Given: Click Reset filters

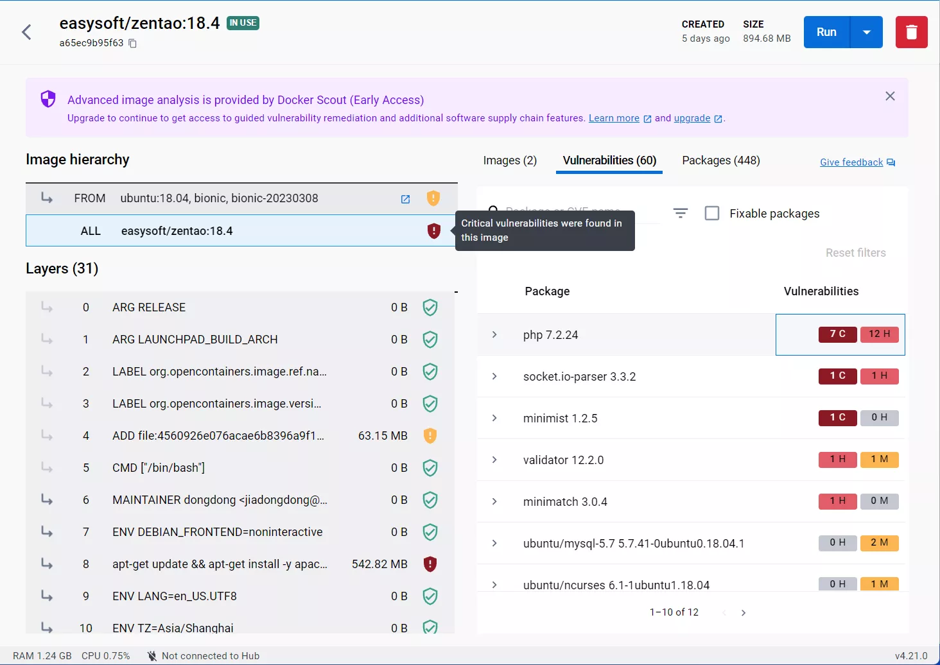Looking at the screenshot, I should pos(855,253).
